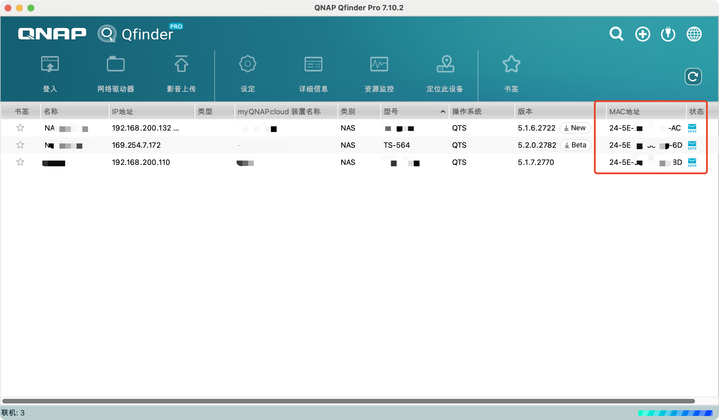Screen dimensions: 719x420
Task: Click the green fullscreen window button
Action: (x=31, y=8)
